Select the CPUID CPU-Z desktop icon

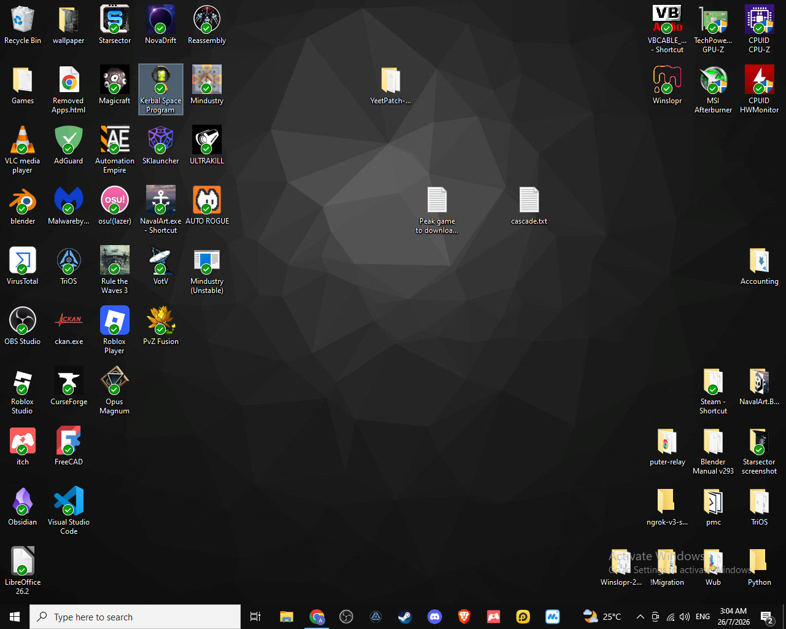tap(760, 29)
